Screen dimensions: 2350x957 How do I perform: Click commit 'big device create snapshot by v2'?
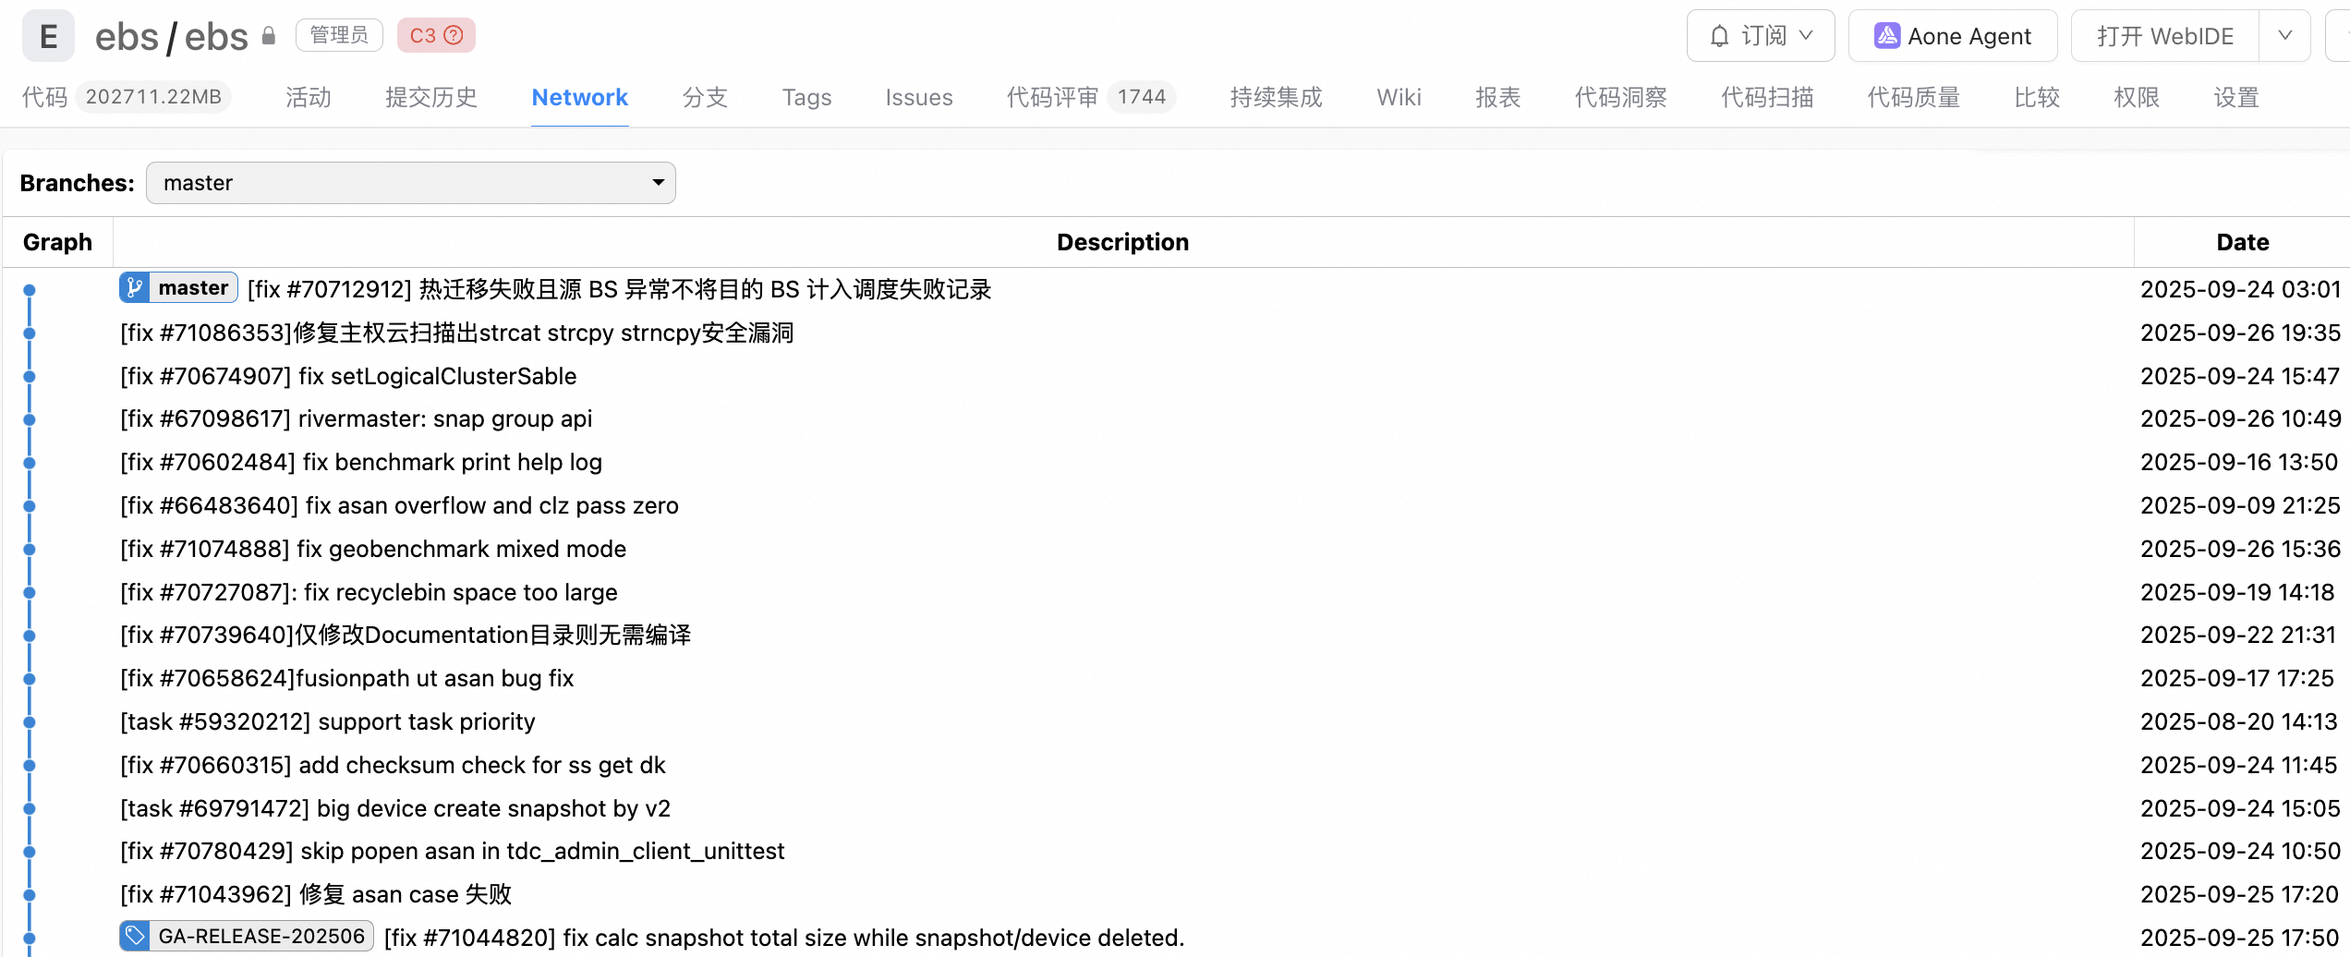coord(493,809)
